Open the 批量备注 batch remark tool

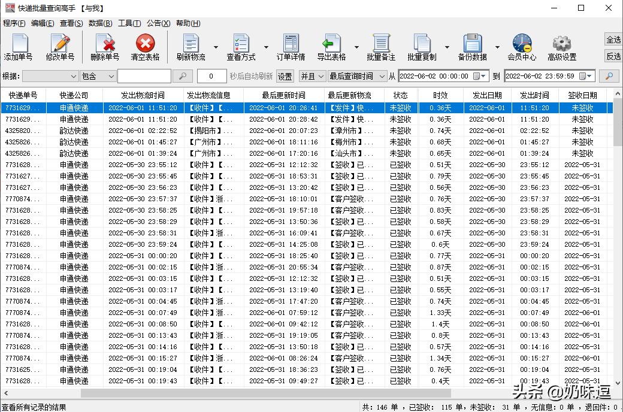pyautogui.click(x=382, y=47)
